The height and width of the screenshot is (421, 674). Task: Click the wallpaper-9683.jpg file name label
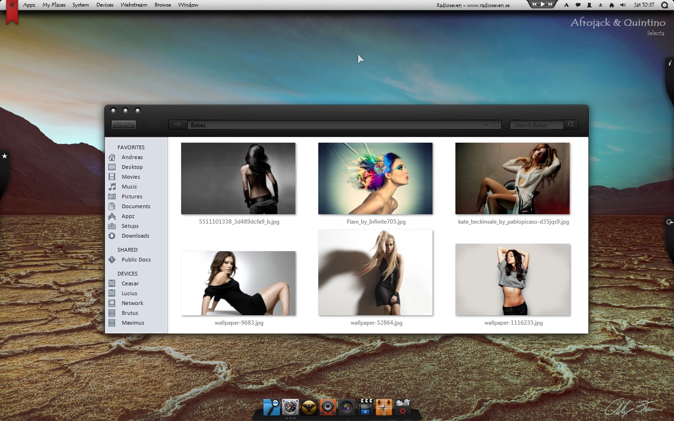tap(239, 323)
